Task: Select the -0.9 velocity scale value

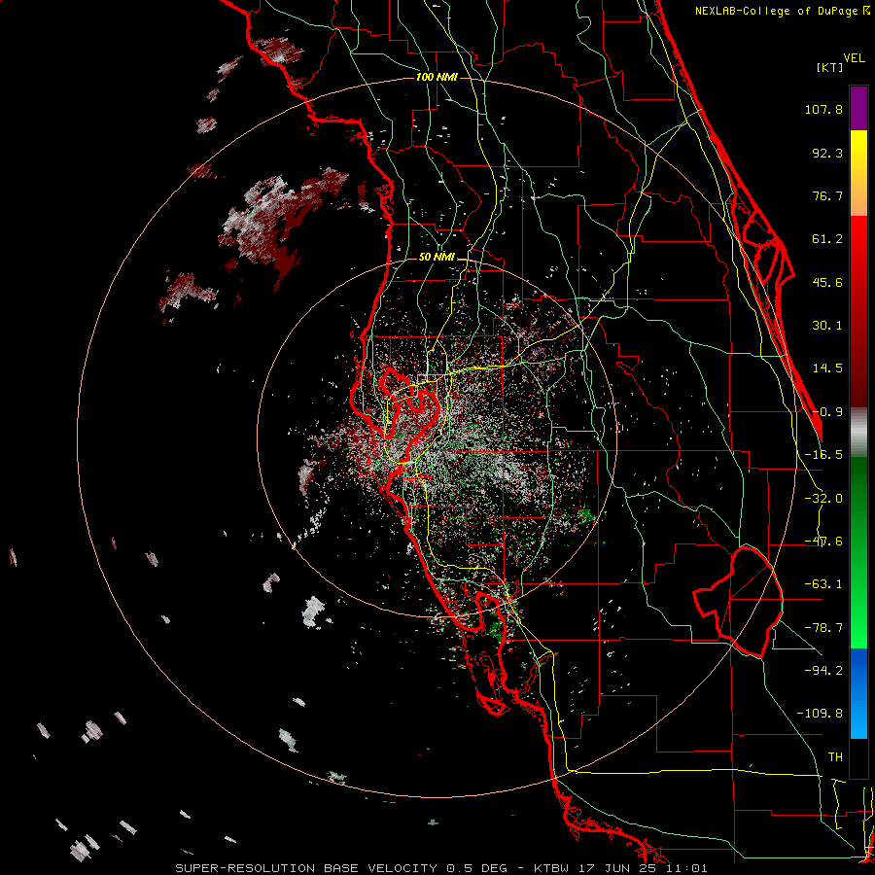Action: click(x=827, y=412)
